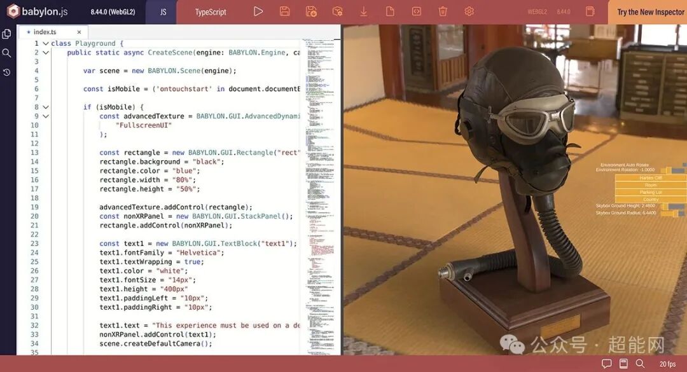Image resolution: width=687 pixels, height=372 pixels.
Task: Open the comments chat bubble in the status bar
Action: (606, 363)
